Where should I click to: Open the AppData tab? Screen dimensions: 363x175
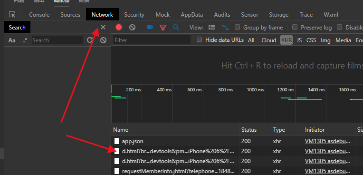(x=191, y=15)
